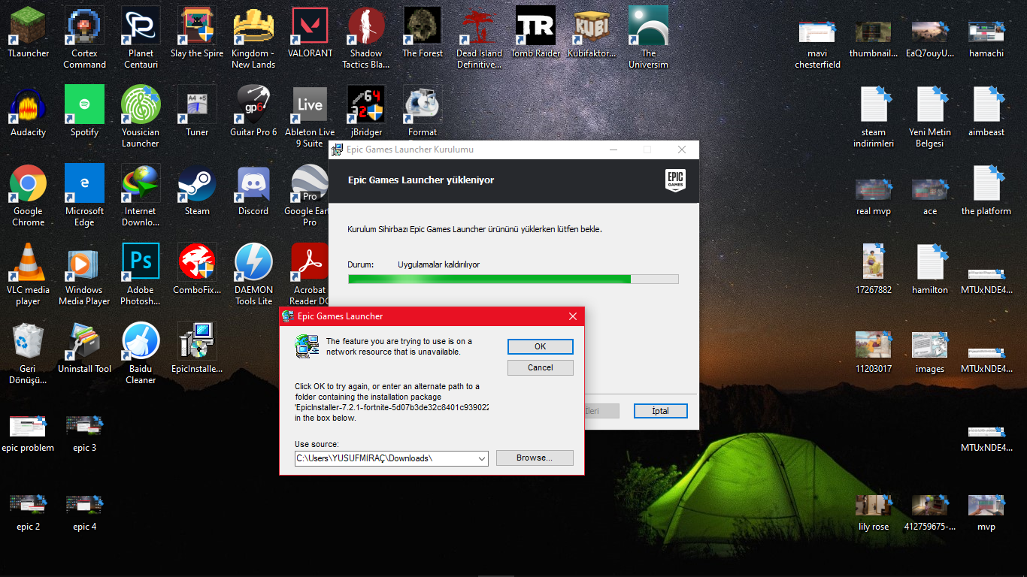
Task: Open the 17267882 image file
Action: point(874,263)
